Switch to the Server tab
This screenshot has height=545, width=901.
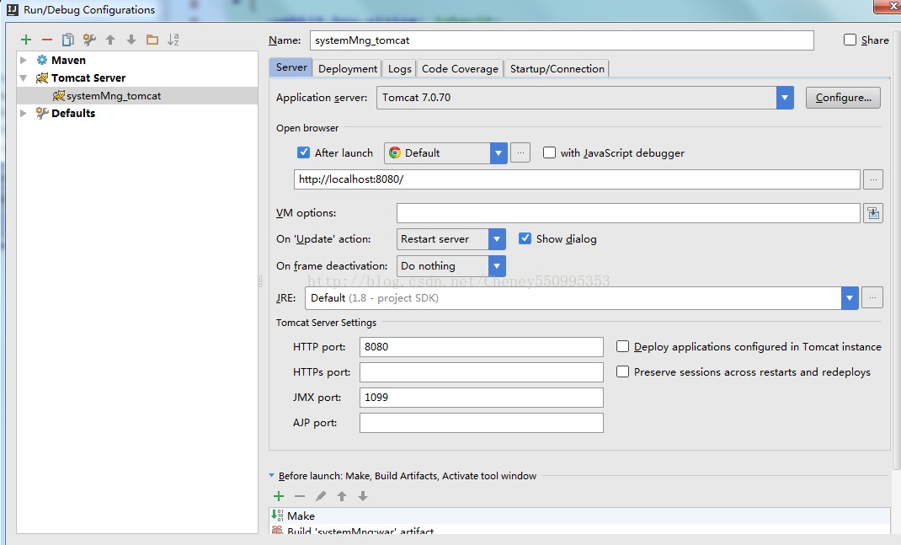pos(291,67)
